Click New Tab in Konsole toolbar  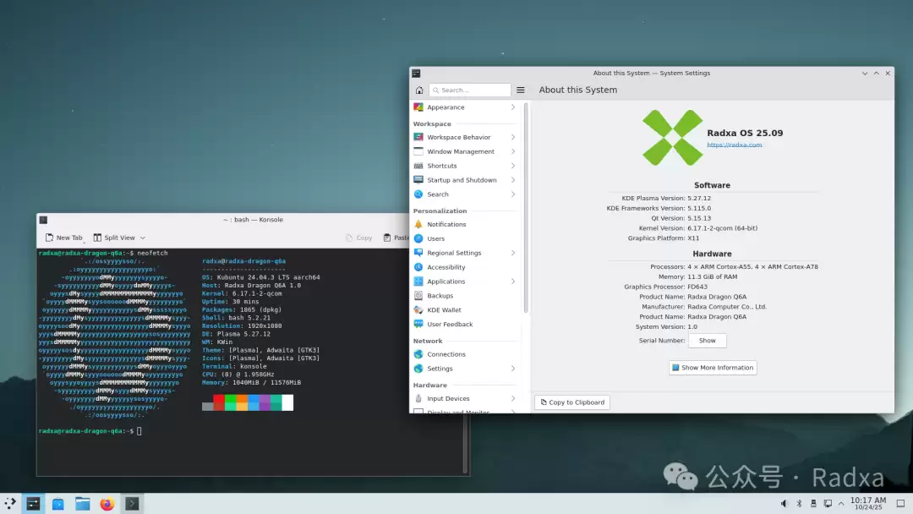coord(63,238)
